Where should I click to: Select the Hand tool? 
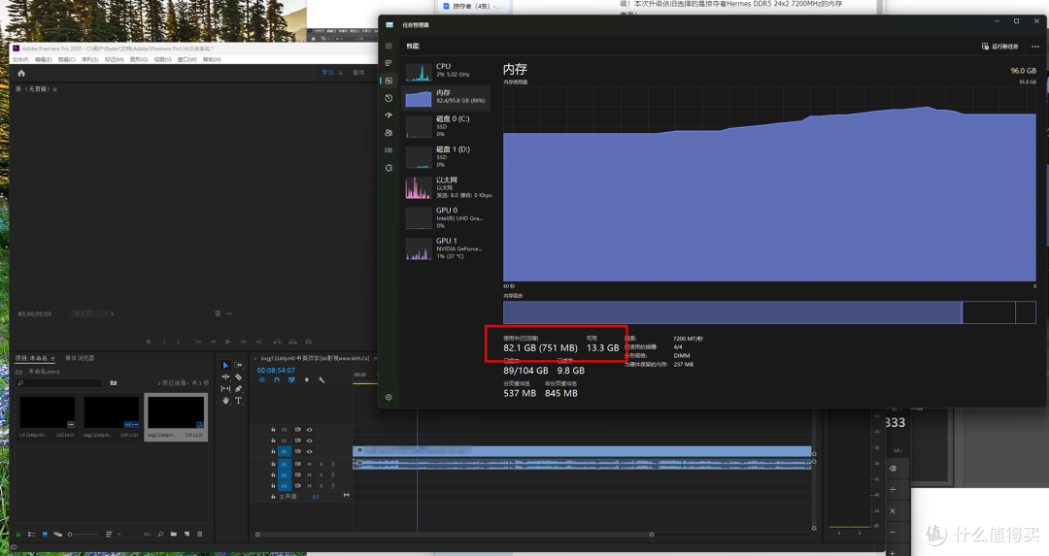(x=225, y=401)
